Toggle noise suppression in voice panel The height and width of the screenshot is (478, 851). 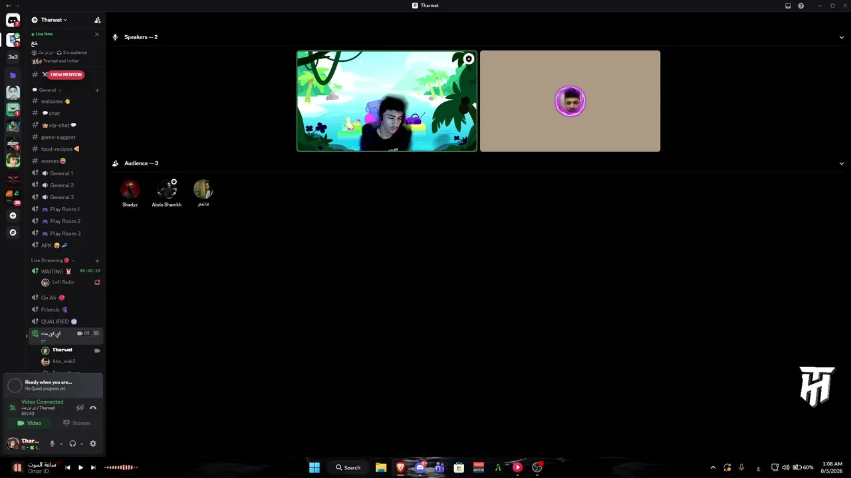coord(80,408)
